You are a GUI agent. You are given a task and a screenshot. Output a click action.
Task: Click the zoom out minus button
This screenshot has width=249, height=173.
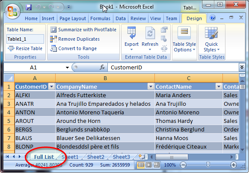(183, 165)
